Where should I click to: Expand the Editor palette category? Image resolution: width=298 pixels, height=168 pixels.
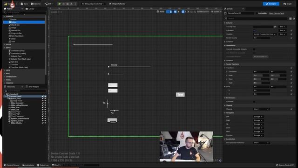4,45
